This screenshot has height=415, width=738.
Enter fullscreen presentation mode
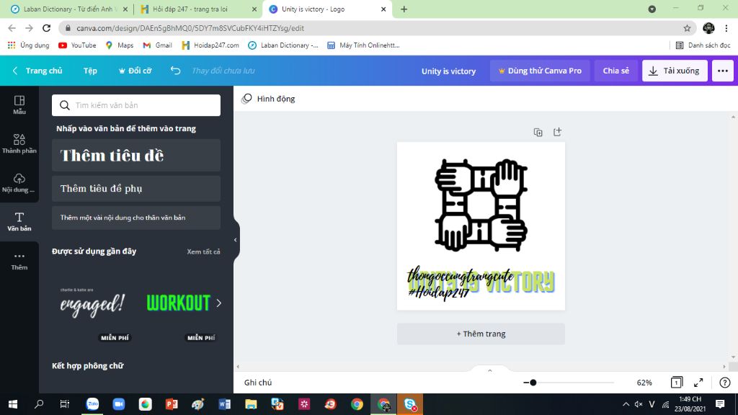tap(698, 383)
